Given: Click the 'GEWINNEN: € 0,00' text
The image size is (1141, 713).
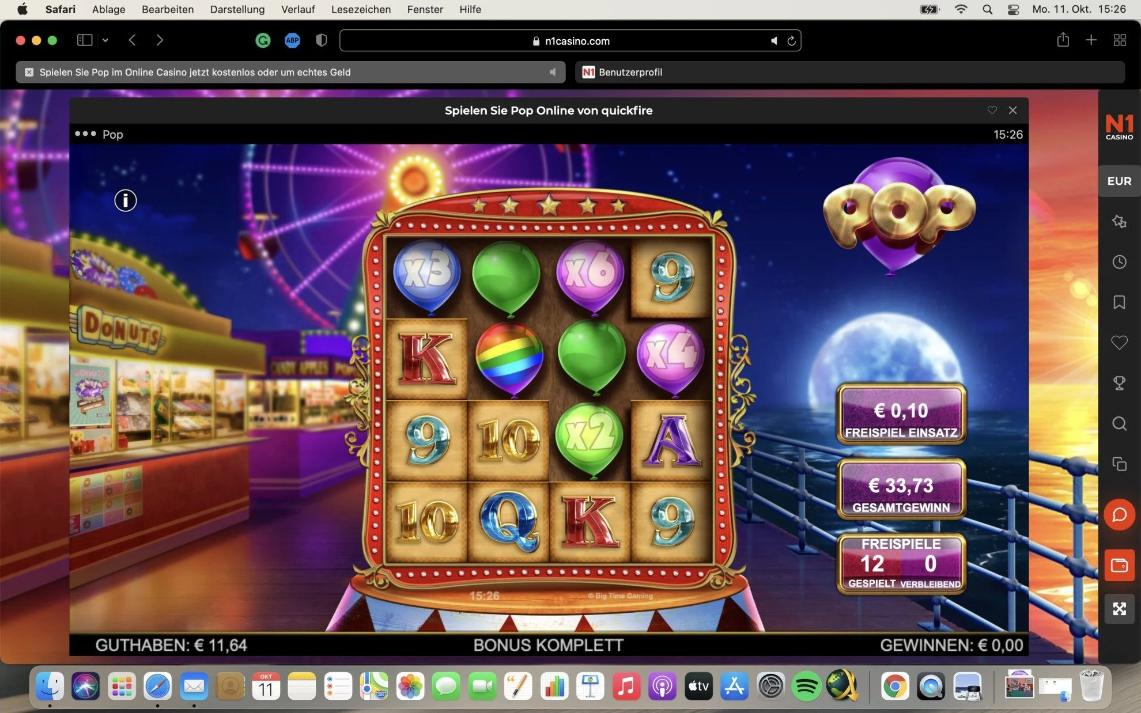Looking at the screenshot, I should 951,645.
